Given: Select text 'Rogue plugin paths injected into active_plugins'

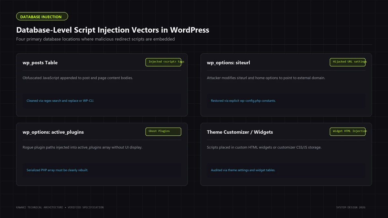Looking at the screenshot, I should click(82, 147).
